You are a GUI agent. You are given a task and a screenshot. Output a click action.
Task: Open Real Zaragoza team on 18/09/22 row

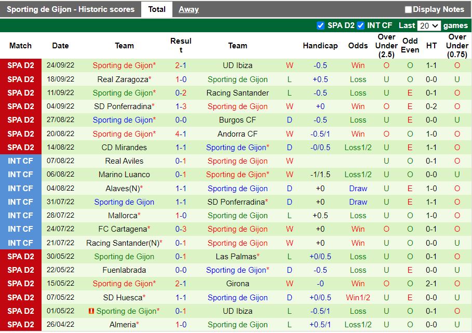(x=123, y=79)
